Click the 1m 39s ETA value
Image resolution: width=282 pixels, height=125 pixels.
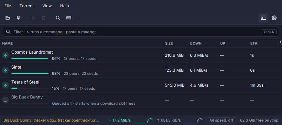pos(257,85)
